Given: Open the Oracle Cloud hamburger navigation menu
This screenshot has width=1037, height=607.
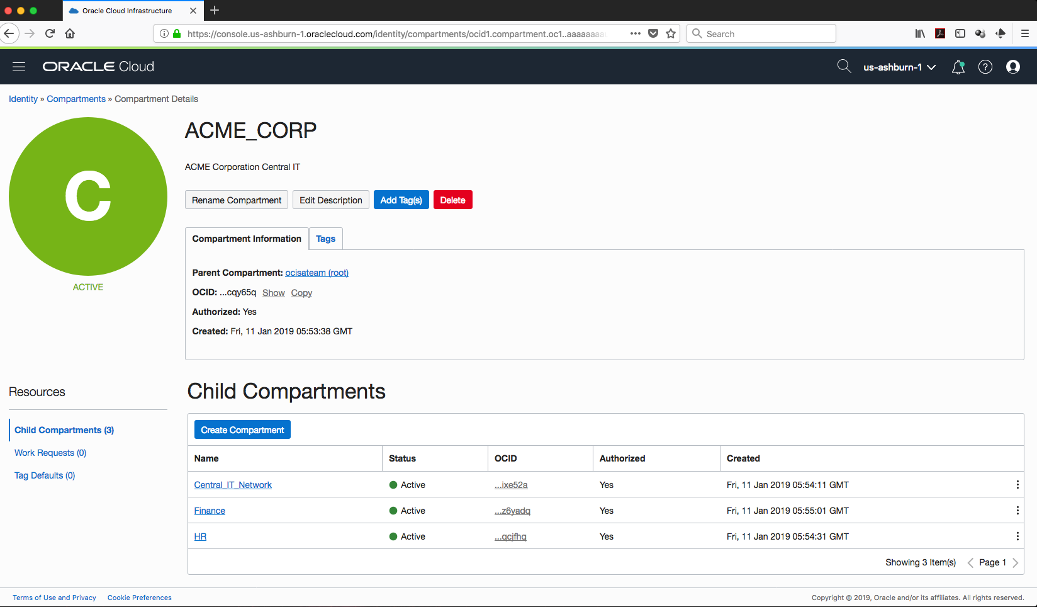Looking at the screenshot, I should click(19, 67).
